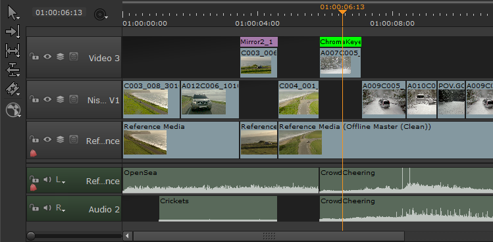This screenshot has width=493, height=242.
Task: Activate the razor blade cut tool
Action: (13, 89)
